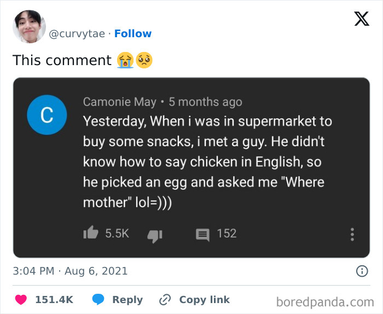
Task: Like the tweet with heart icon
Action: (x=21, y=300)
